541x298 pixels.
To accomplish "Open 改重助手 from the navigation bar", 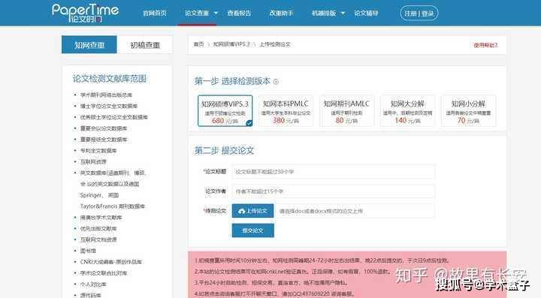I will click(x=281, y=13).
